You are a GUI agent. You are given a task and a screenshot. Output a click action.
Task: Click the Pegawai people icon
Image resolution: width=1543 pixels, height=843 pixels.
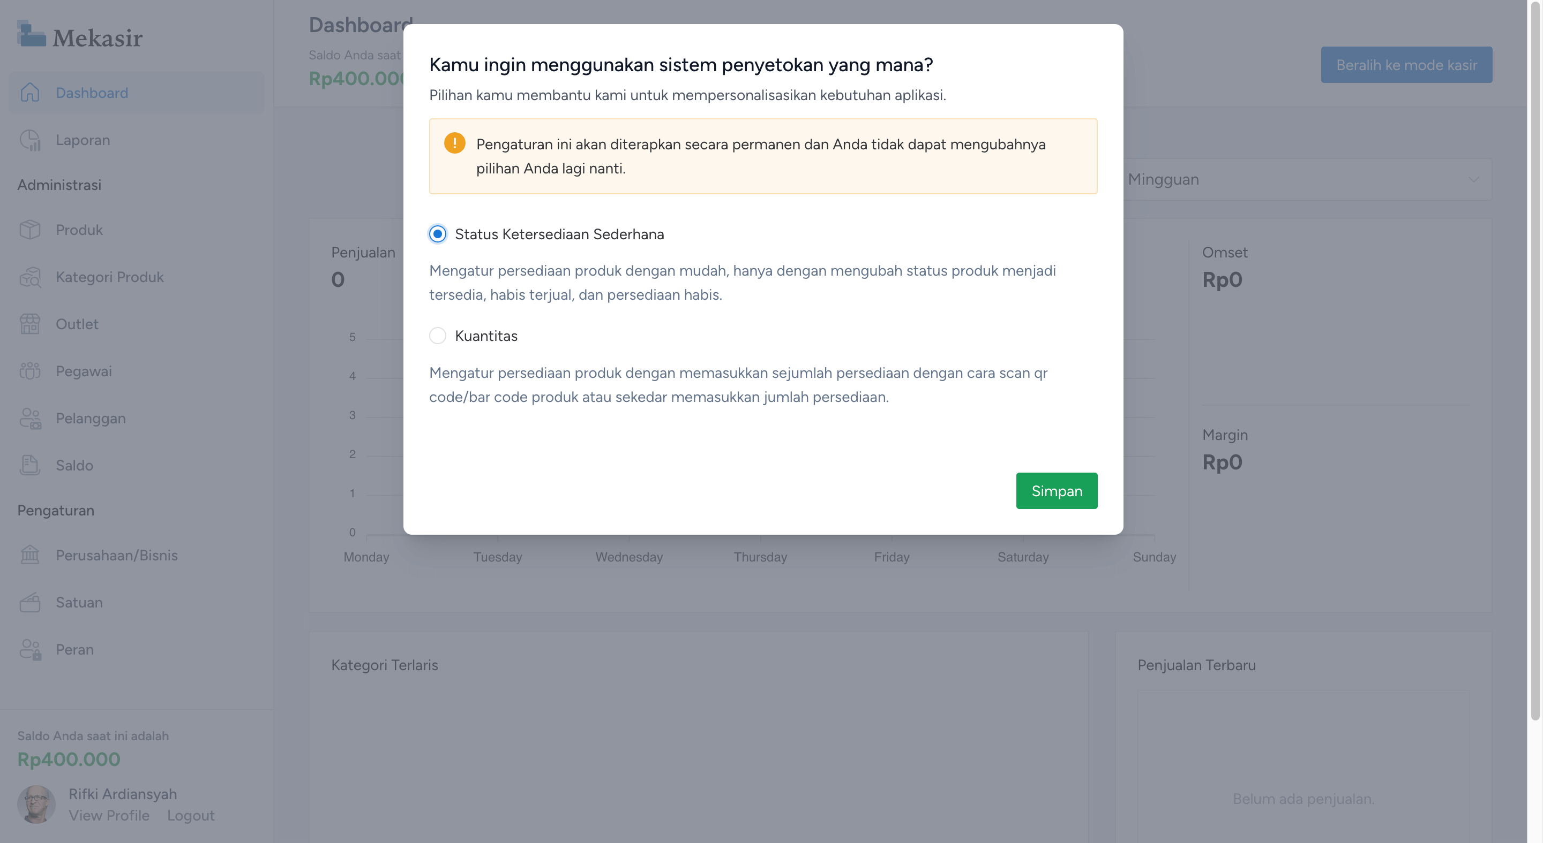29,371
